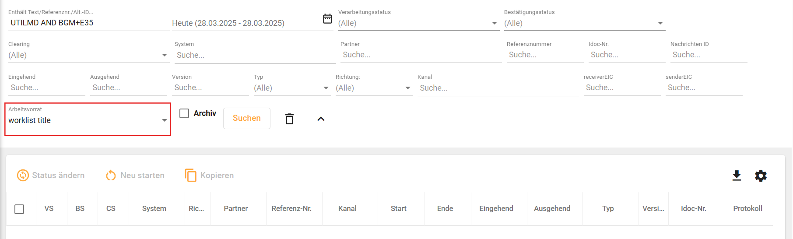The width and height of the screenshot is (793, 239).
Task: Click the trash icon to clear filters
Action: tap(289, 119)
